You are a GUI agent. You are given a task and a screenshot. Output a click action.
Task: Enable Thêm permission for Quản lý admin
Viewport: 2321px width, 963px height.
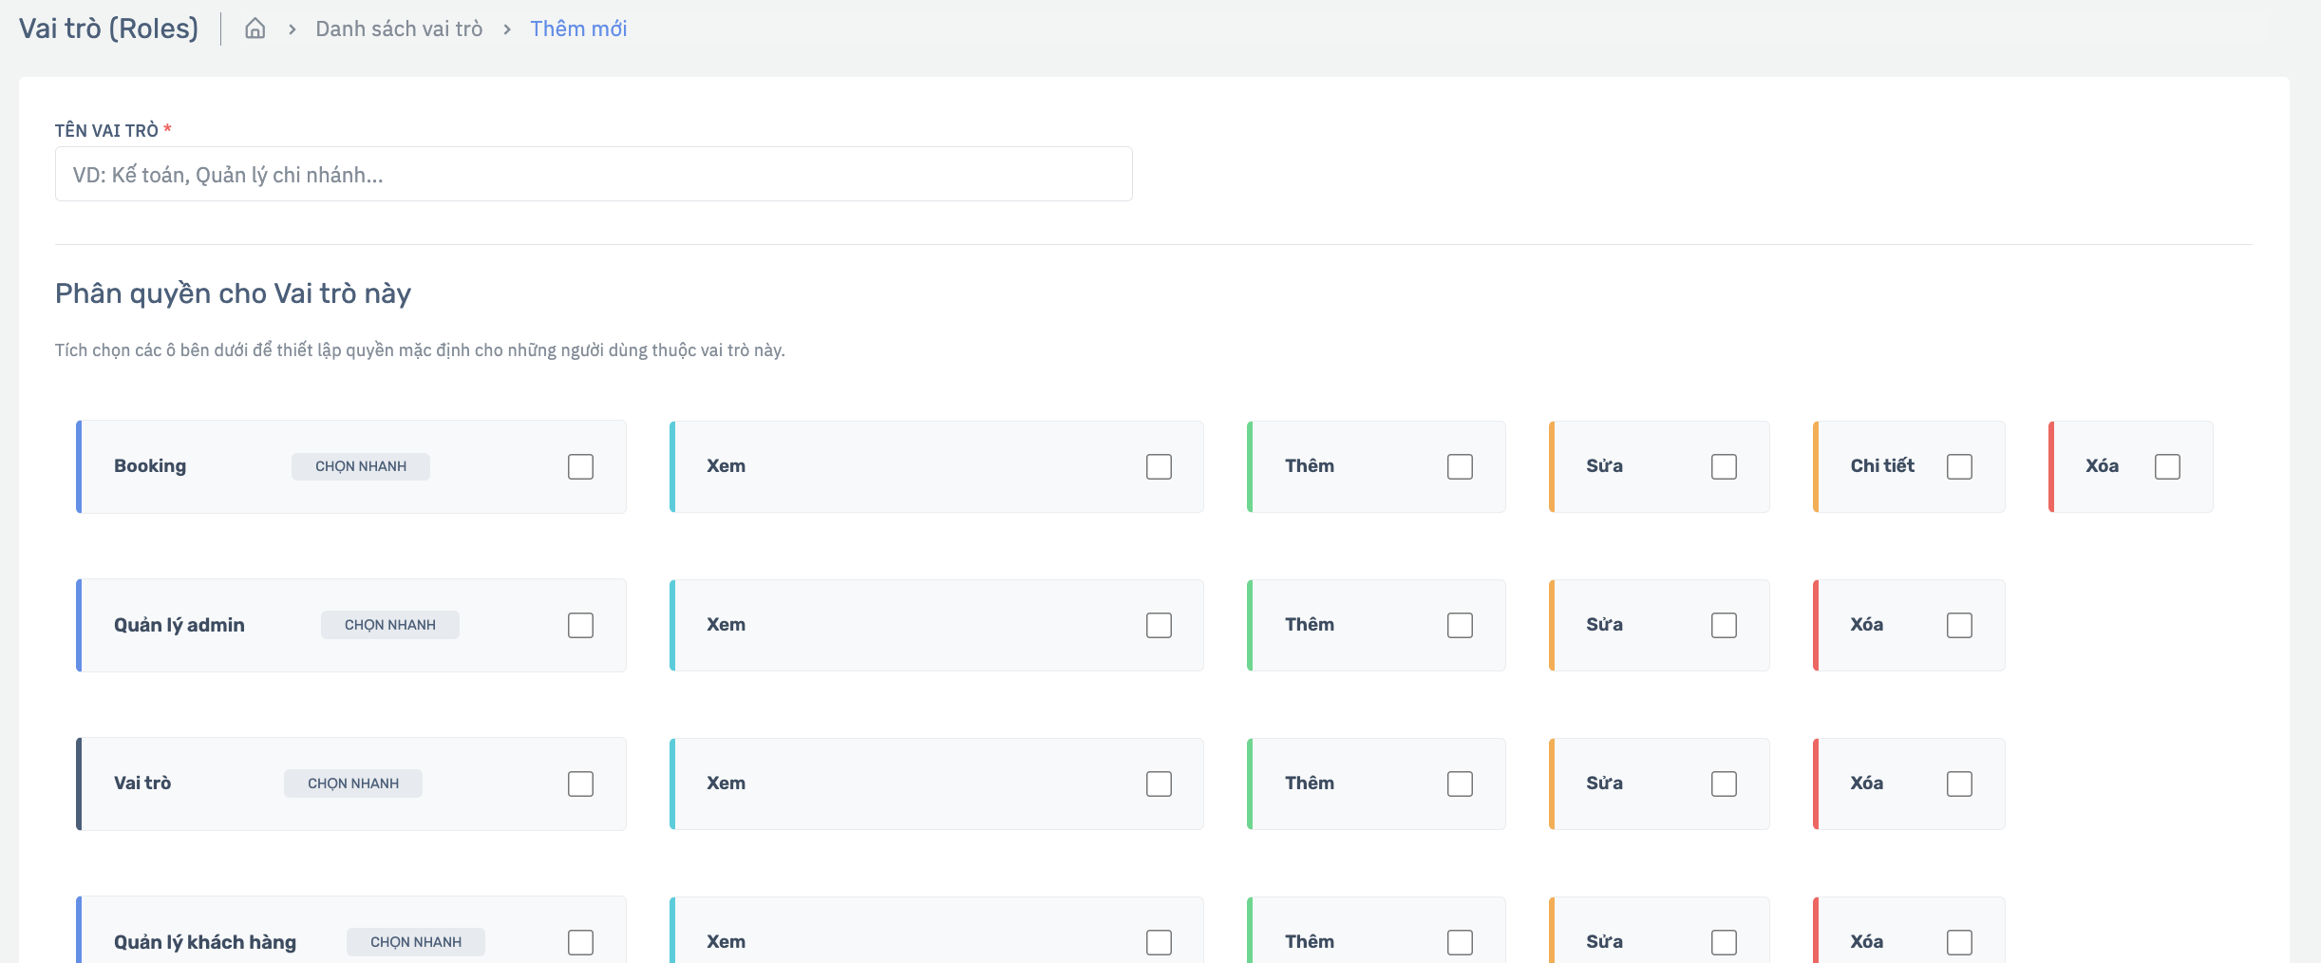click(1460, 625)
